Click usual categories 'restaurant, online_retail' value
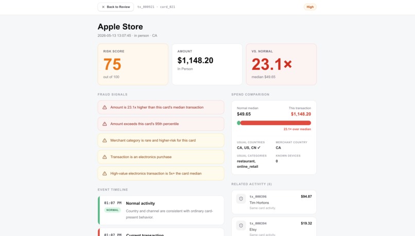This screenshot has height=236, width=415. click(248, 164)
